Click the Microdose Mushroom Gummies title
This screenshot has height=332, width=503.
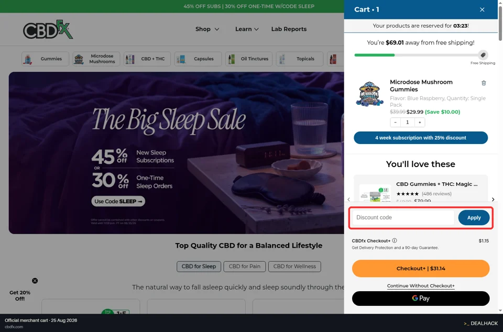(421, 85)
